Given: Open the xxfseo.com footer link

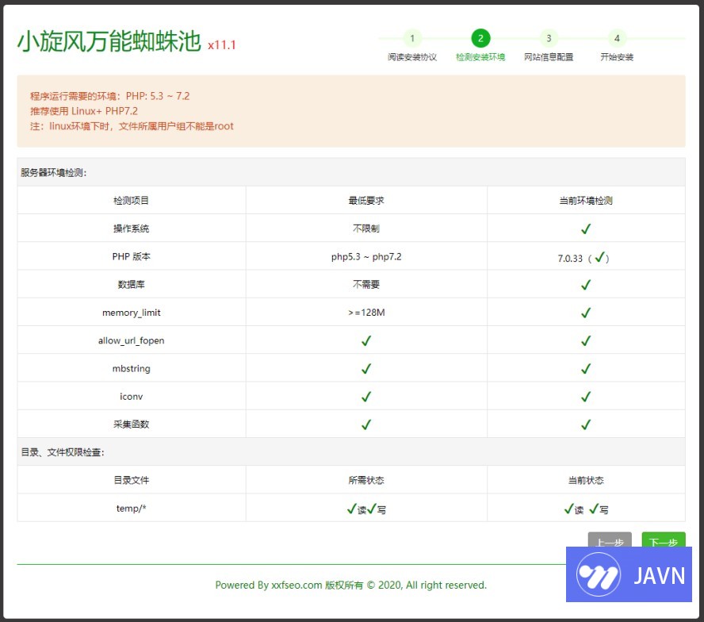Looking at the screenshot, I should [x=297, y=586].
